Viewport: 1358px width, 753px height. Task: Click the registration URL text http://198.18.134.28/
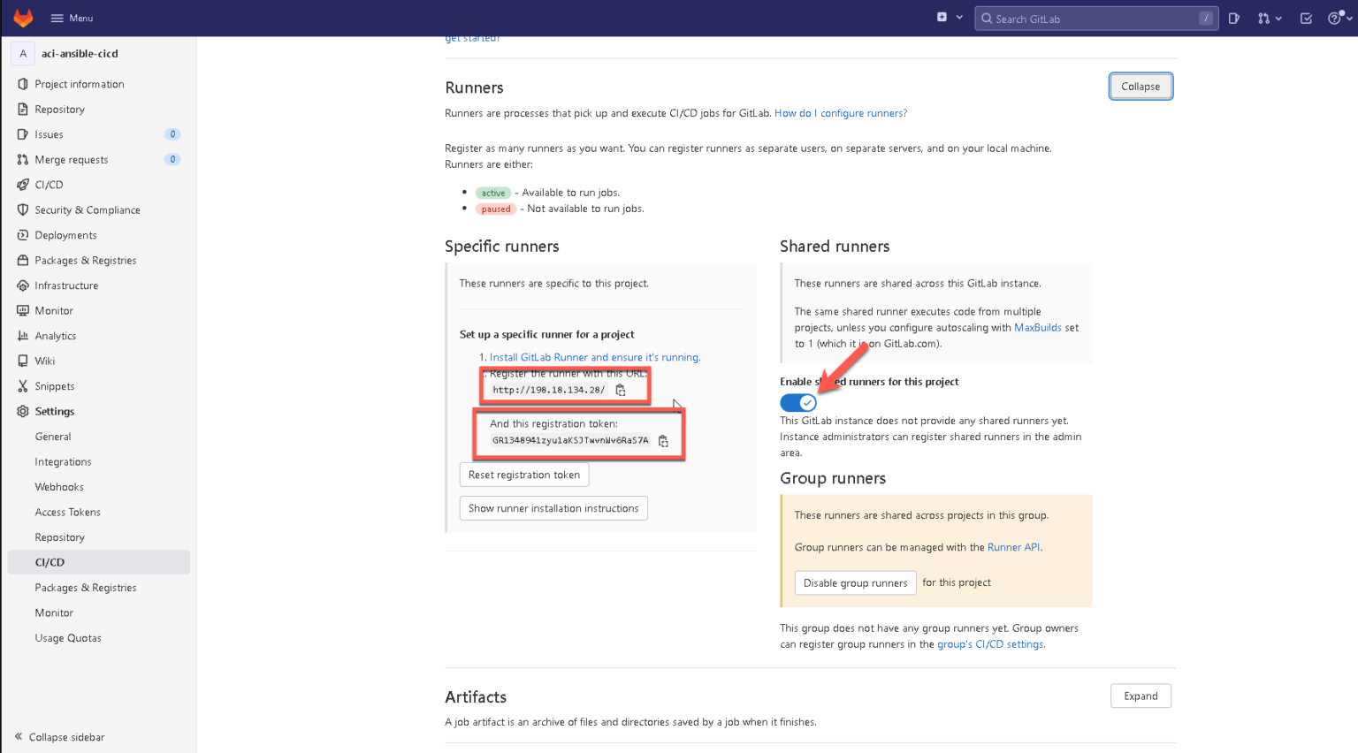(549, 390)
